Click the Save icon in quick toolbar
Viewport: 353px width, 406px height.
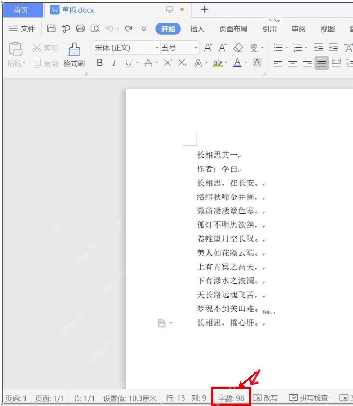(x=51, y=28)
